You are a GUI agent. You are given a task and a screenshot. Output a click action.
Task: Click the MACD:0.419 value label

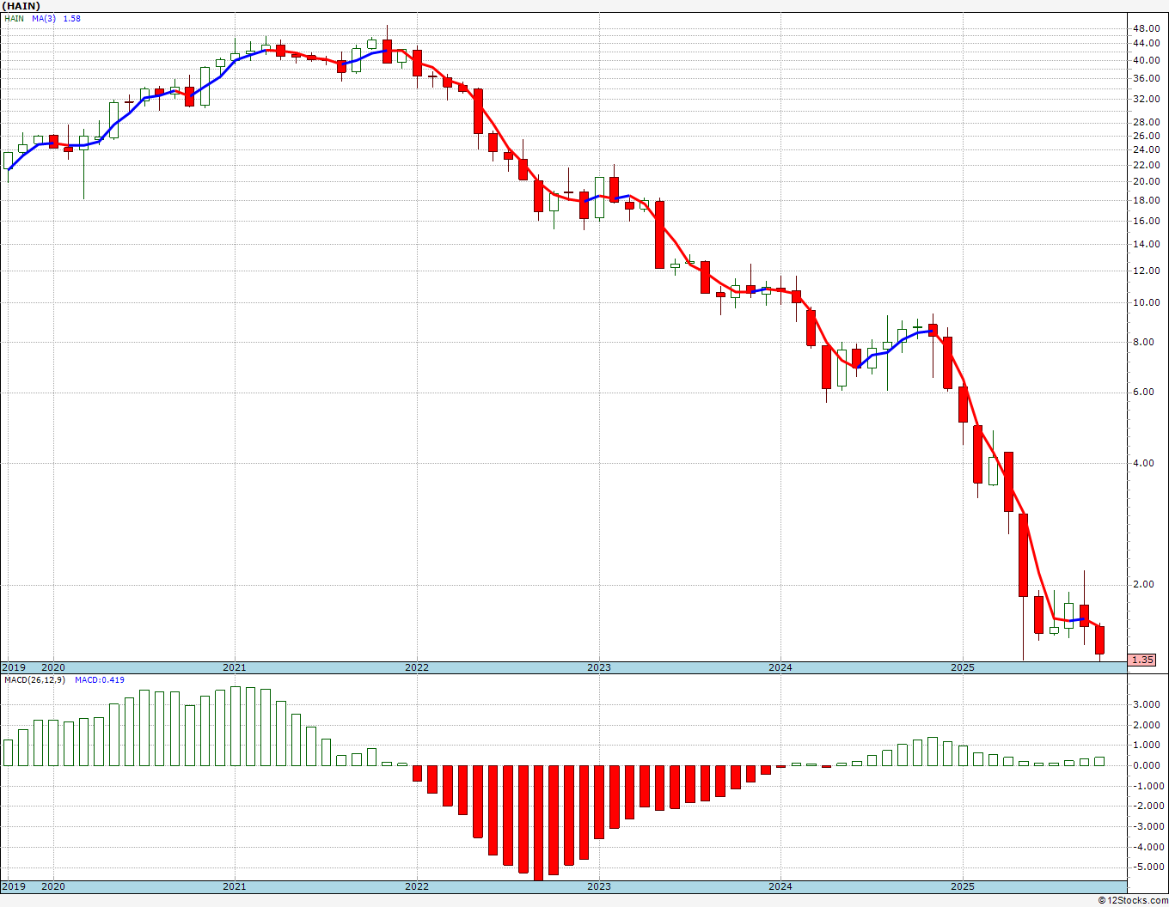click(x=100, y=679)
